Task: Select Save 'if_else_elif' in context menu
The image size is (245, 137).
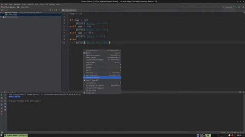Action: click(x=102, y=80)
